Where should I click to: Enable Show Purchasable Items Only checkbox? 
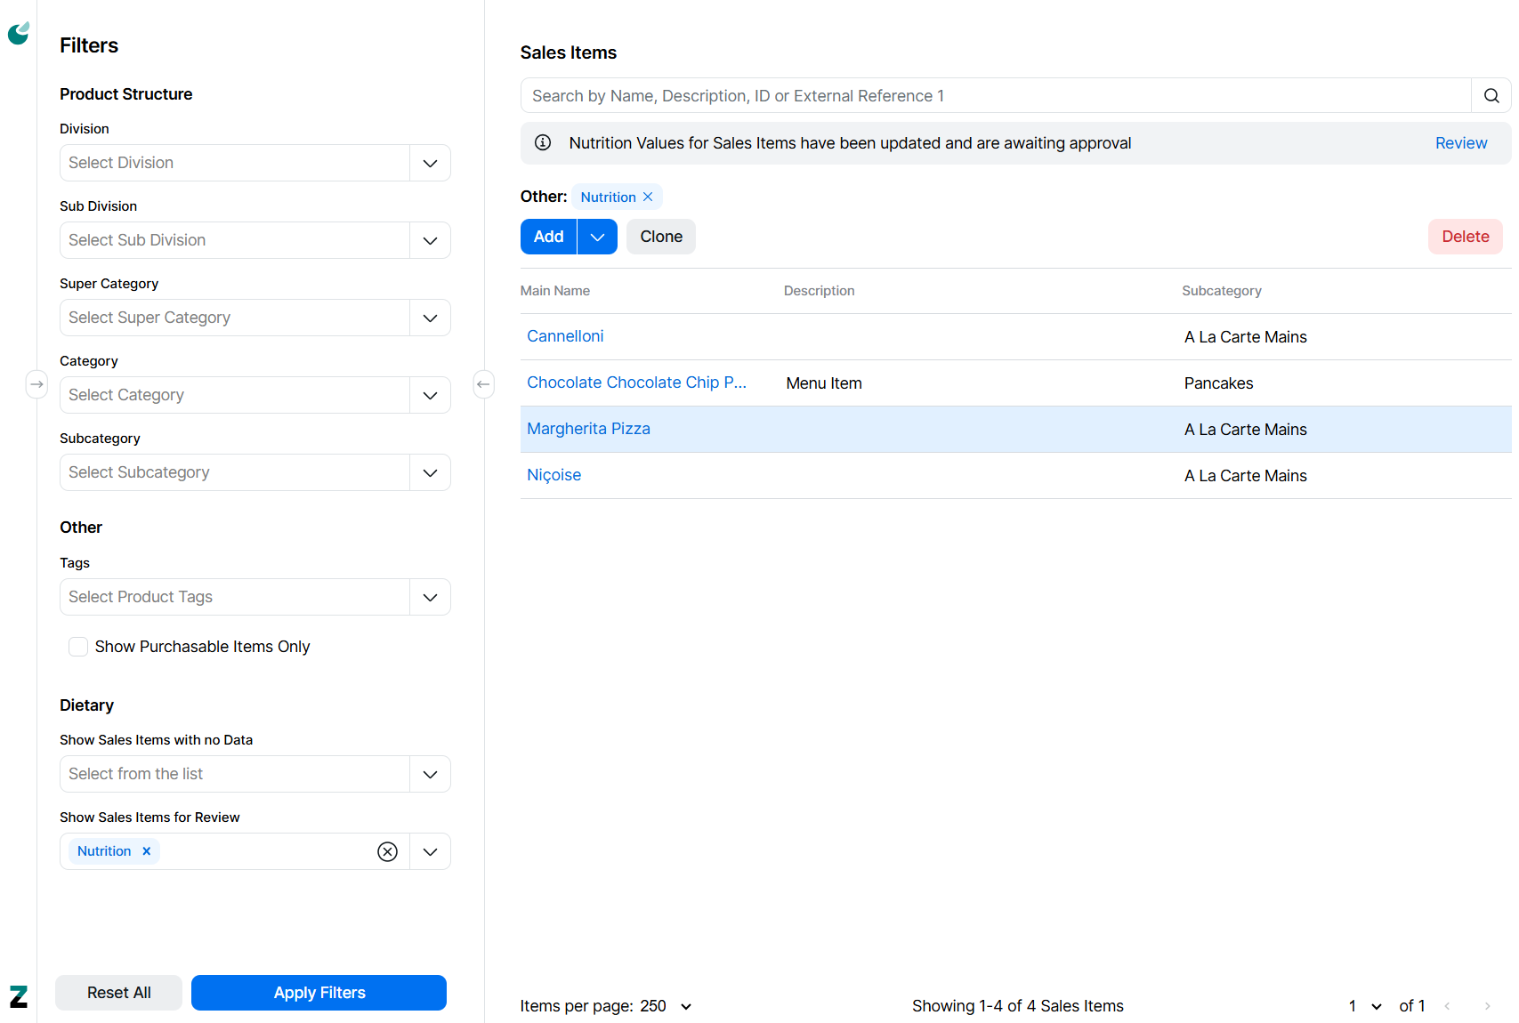pyautogui.click(x=79, y=647)
